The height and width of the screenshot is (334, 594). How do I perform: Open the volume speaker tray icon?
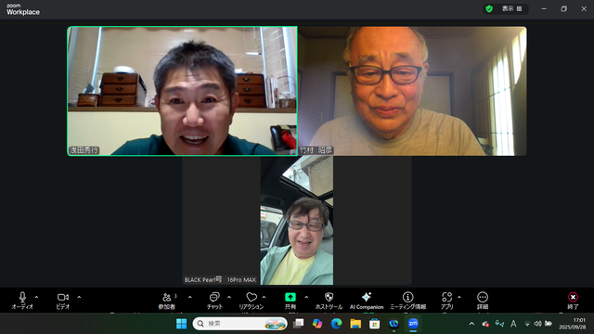537,324
